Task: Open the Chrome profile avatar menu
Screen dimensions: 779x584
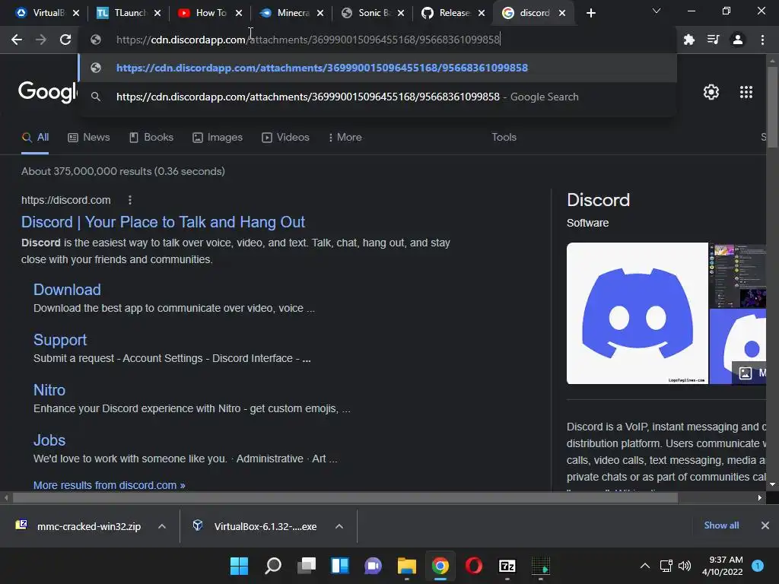Action: [738, 40]
